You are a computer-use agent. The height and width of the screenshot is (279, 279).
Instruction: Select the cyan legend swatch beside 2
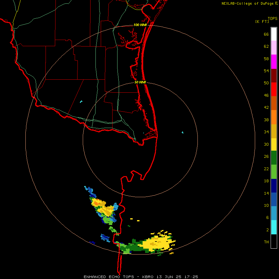tap(274, 227)
